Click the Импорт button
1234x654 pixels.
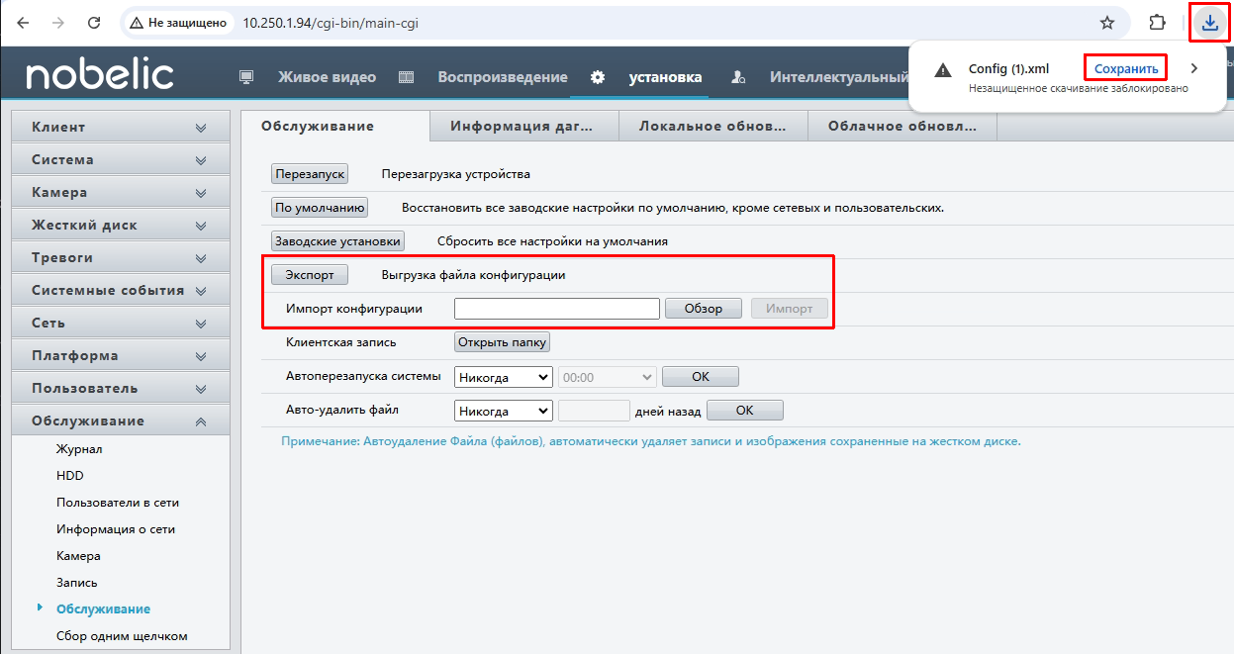click(790, 309)
